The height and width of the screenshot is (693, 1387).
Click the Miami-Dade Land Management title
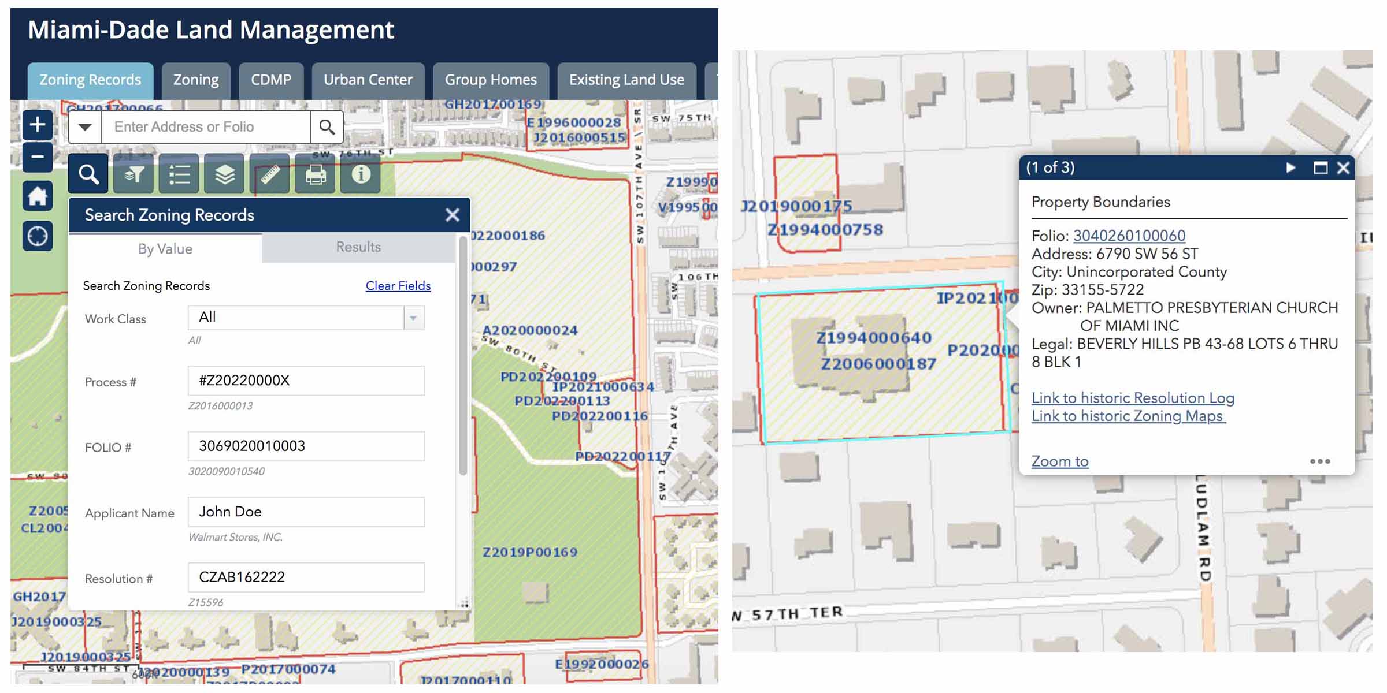[x=211, y=29]
